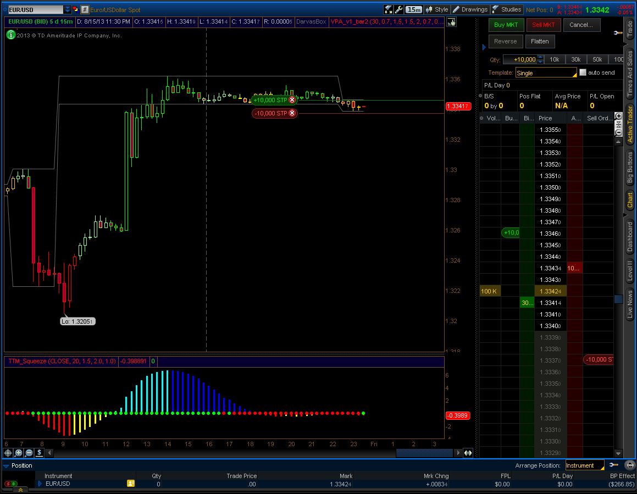Expand the EUR/USD position row arrow
Image resolution: width=637 pixels, height=494 pixels.
pyautogui.click(x=40, y=484)
